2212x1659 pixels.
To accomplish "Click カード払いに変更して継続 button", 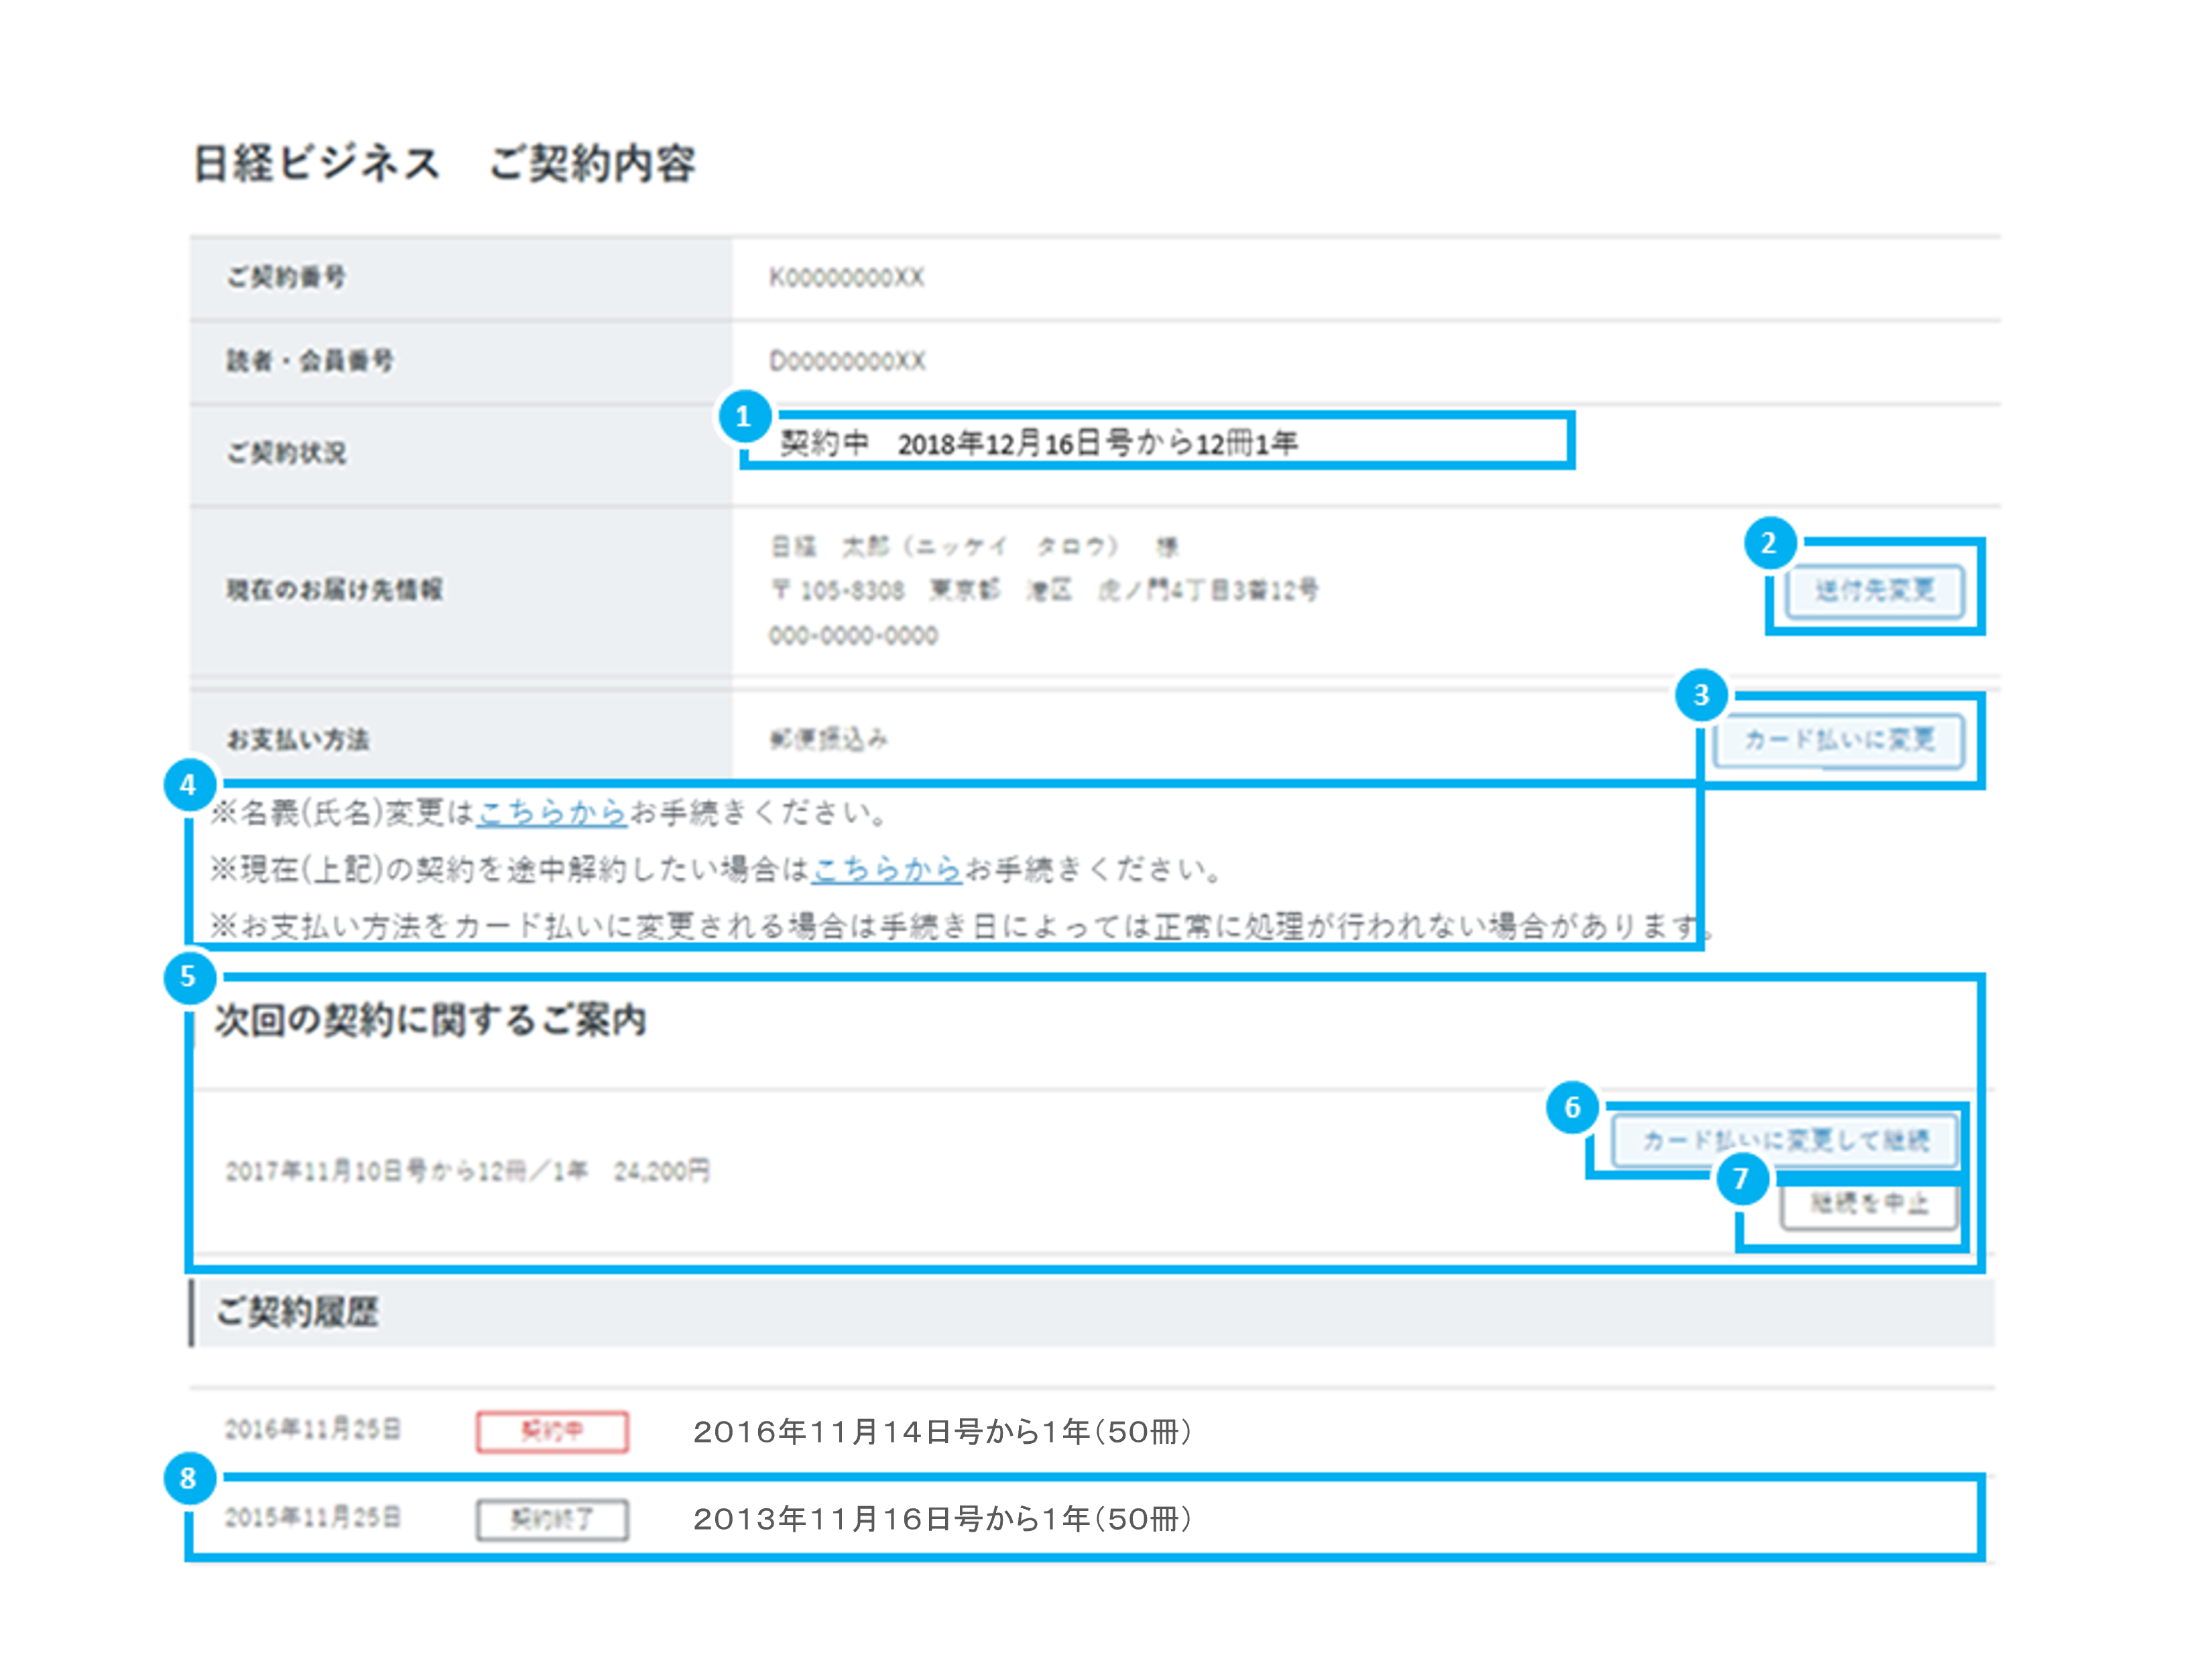I will pos(1785,1140).
